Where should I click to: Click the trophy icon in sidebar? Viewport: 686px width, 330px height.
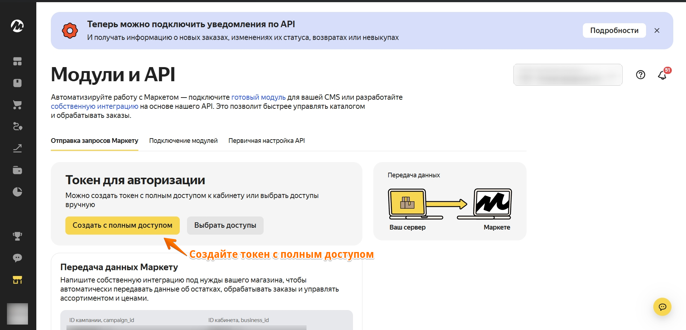point(17,236)
